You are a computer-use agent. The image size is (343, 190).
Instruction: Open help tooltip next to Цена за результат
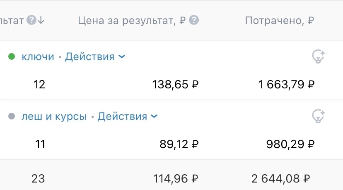pos(194,20)
